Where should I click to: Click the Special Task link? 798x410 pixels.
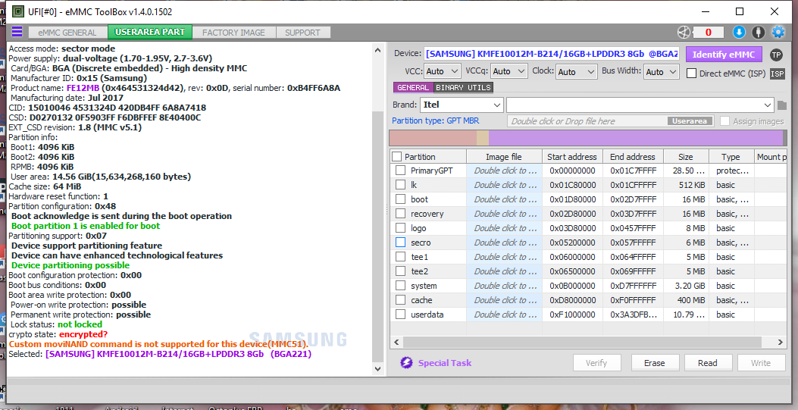[445, 363]
